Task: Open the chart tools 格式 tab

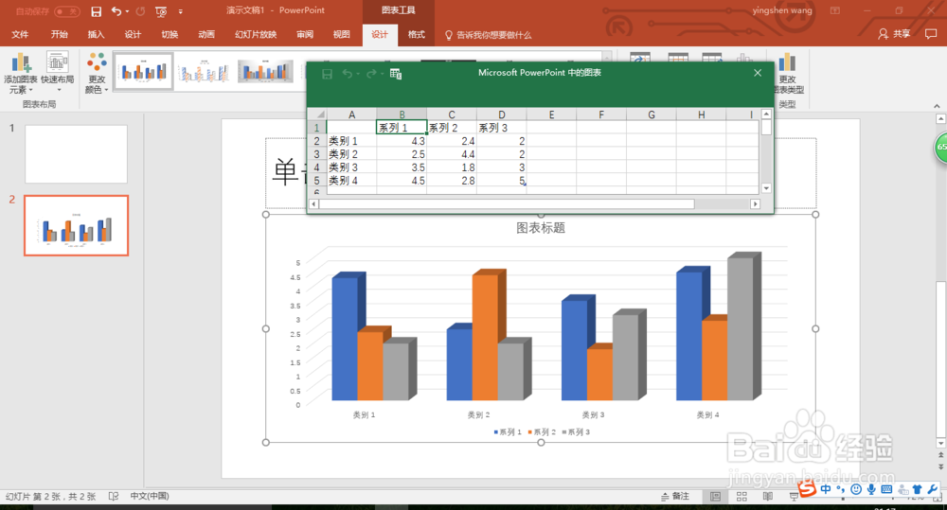Action: click(x=416, y=34)
